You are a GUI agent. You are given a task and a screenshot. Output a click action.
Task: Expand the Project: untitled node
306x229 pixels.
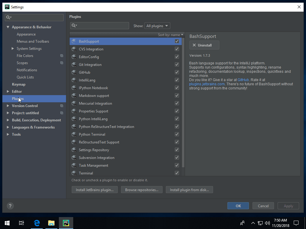(x=8, y=113)
